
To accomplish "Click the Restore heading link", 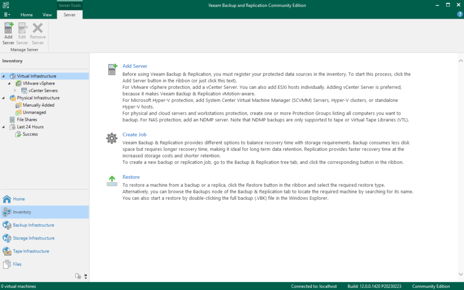I will (x=131, y=177).
